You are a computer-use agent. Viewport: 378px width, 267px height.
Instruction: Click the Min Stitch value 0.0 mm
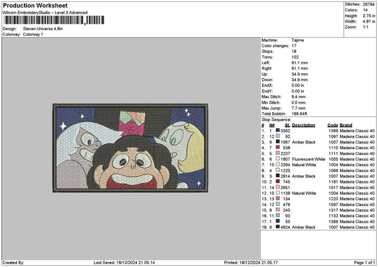click(x=299, y=103)
